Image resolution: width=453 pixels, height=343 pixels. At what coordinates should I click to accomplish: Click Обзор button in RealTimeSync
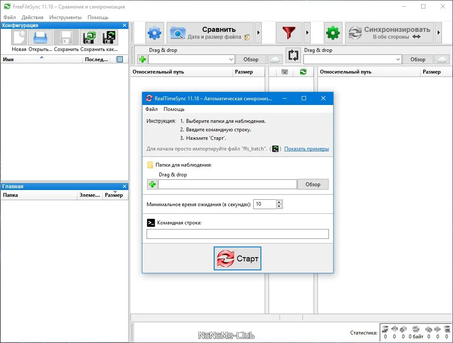coord(313,184)
